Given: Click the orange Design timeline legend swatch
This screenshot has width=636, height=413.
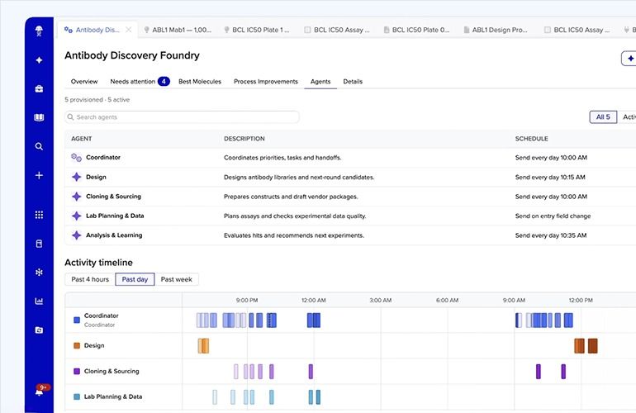Looking at the screenshot, I should click(x=77, y=345).
